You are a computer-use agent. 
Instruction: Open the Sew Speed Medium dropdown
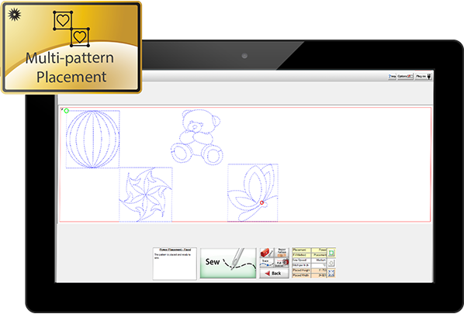click(x=319, y=261)
